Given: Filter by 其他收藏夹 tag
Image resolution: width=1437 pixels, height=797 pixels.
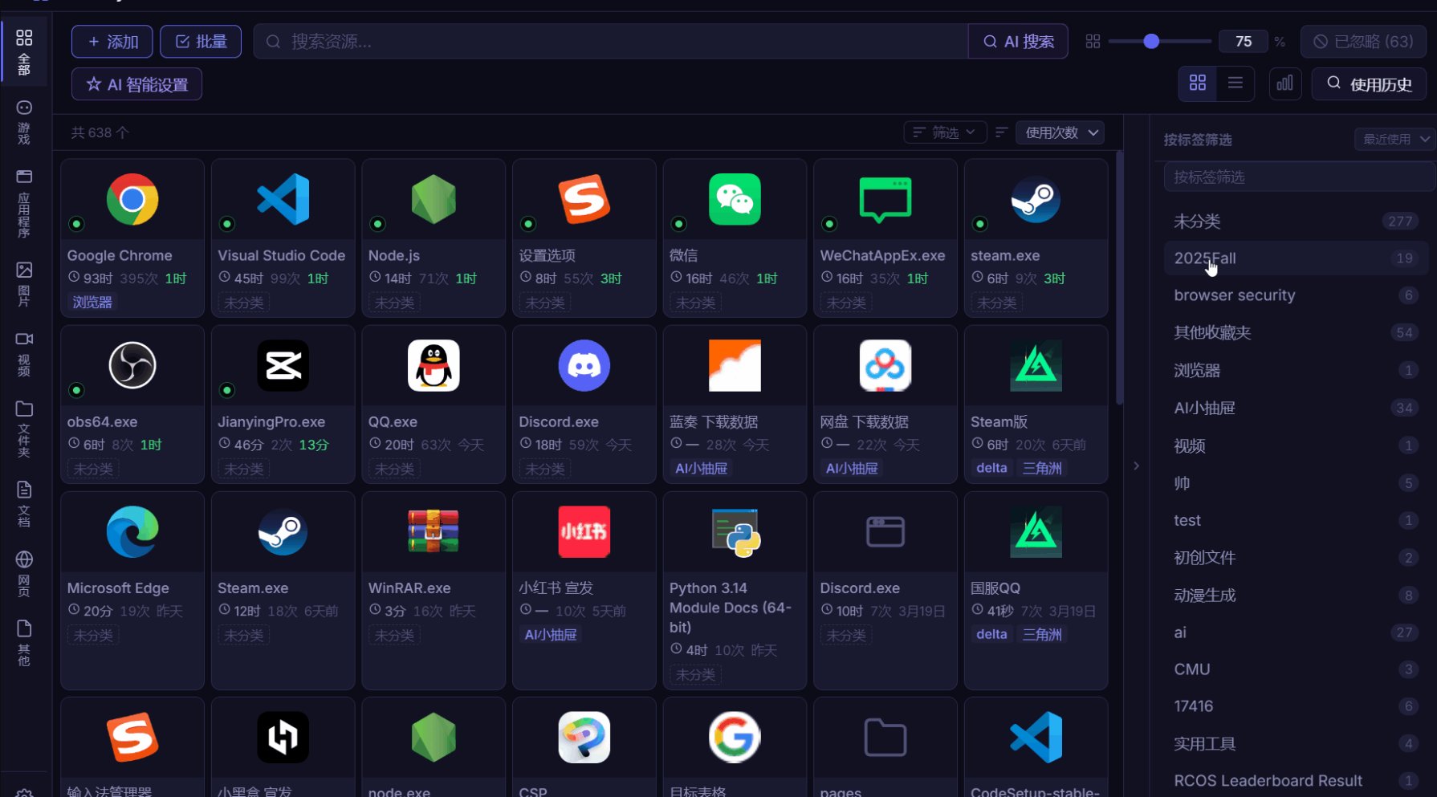Looking at the screenshot, I should tap(1296, 332).
